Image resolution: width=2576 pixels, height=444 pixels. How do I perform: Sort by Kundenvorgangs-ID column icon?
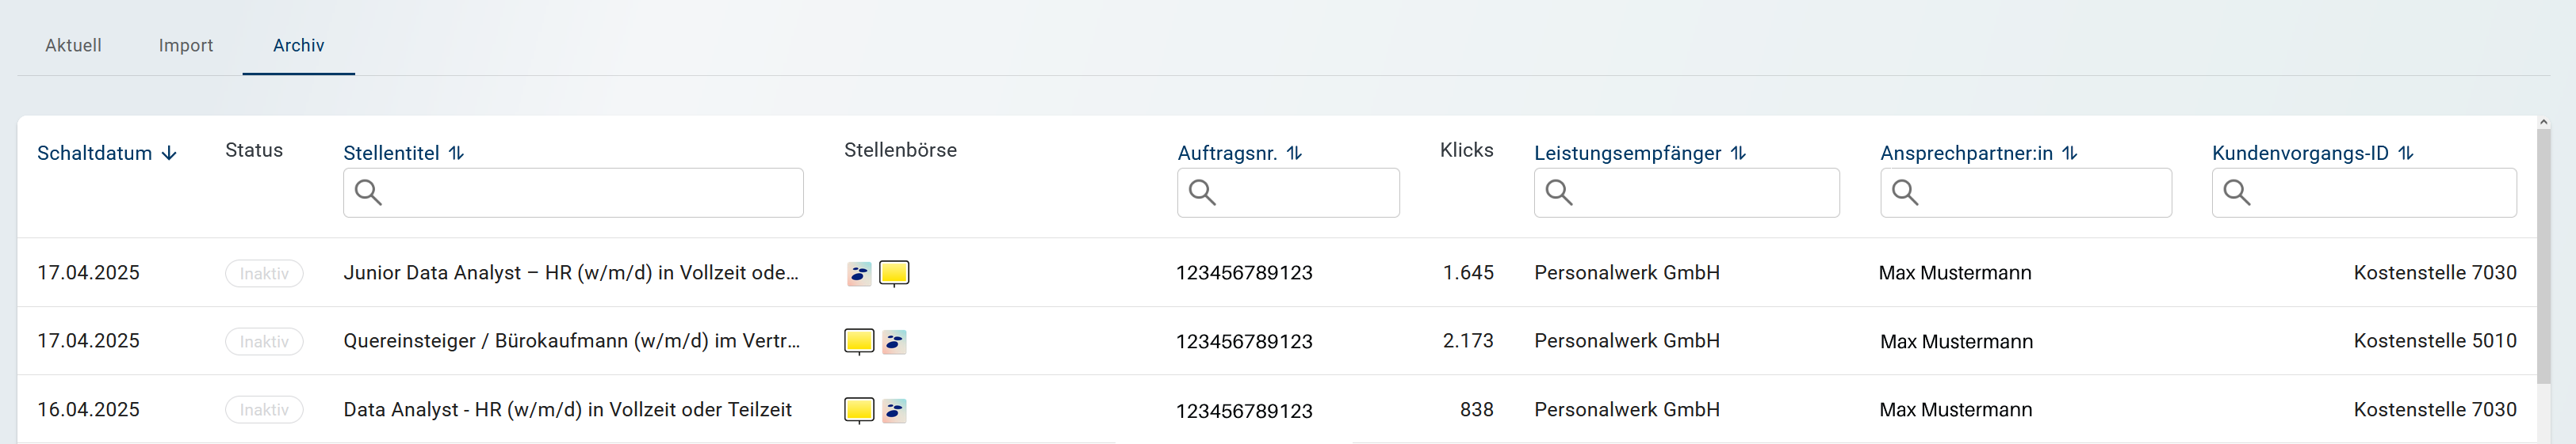coord(2406,154)
